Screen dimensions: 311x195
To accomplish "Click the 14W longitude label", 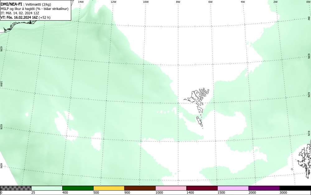I will pyautogui.click(x=81, y=2).
